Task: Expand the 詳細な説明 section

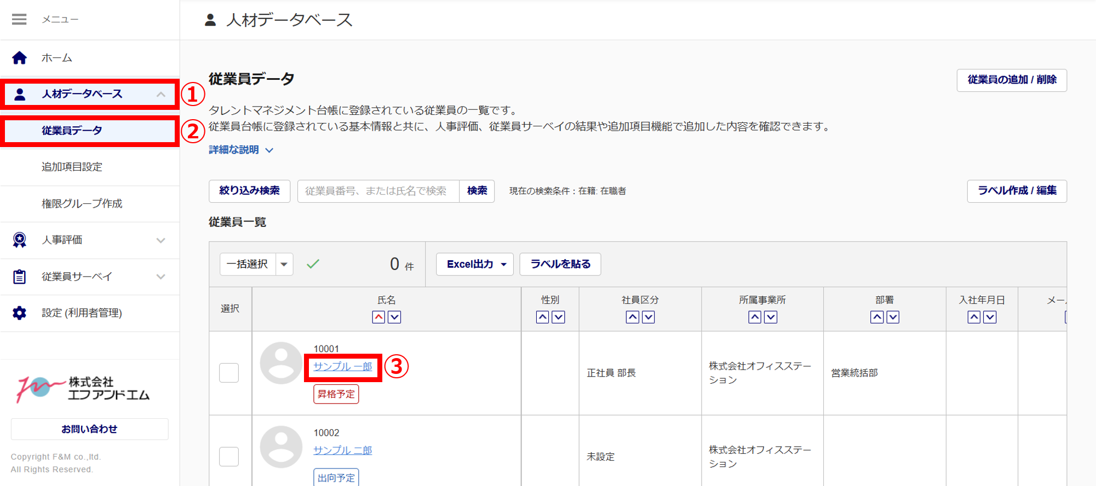Action: 241,150
